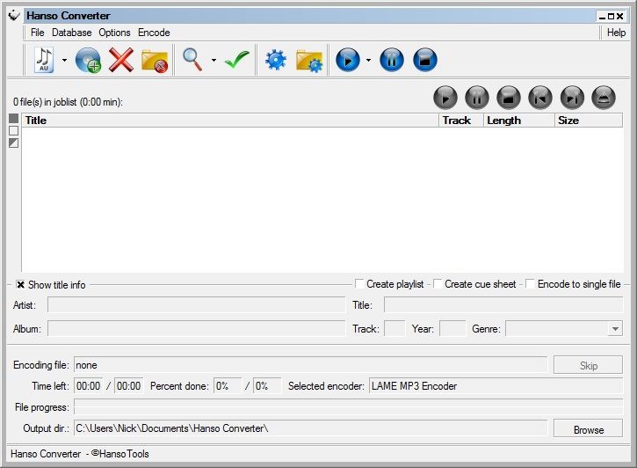Sort joblist by Track column header
The height and width of the screenshot is (468, 637).
(x=461, y=121)
